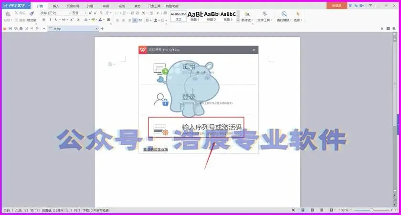Switch to the 审阅 ribbon tab
Viewport: 401px width, 215px height.
tap(106, 6)
